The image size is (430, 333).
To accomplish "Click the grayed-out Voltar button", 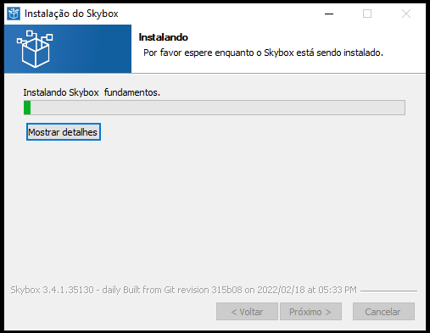I will pos(247,312).
